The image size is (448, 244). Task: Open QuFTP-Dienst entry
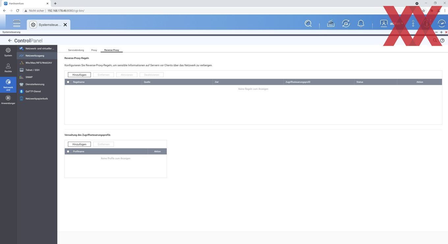click(x=37, y=91)
